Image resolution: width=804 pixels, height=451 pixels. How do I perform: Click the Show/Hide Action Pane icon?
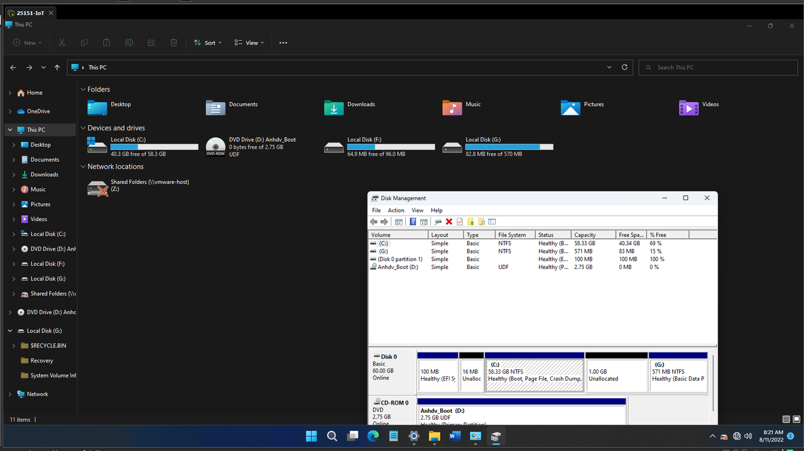(424, 221)
